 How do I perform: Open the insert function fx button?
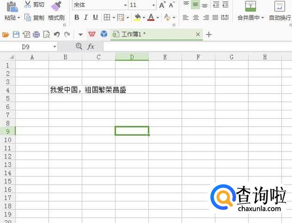[x=91, y=46]
